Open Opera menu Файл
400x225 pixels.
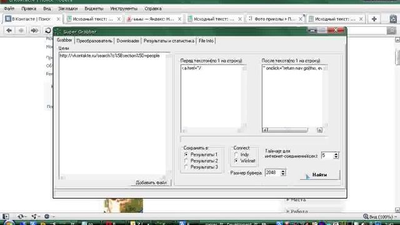(x=9, y=9)
